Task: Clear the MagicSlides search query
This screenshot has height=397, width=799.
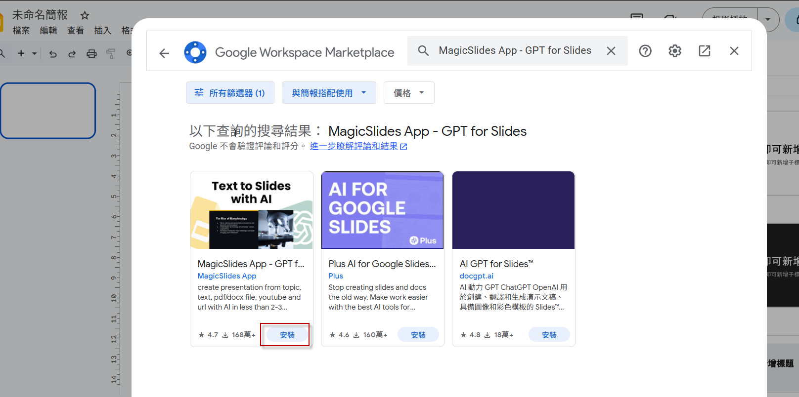Action: pos(611,51)
